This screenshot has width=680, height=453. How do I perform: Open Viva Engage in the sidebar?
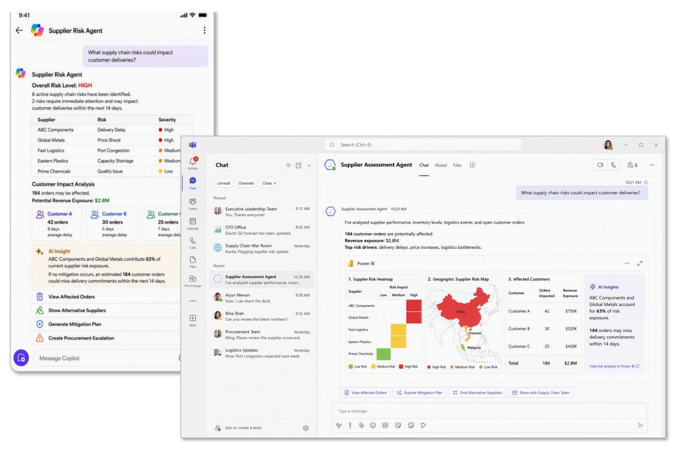click(x=193, y=280)
